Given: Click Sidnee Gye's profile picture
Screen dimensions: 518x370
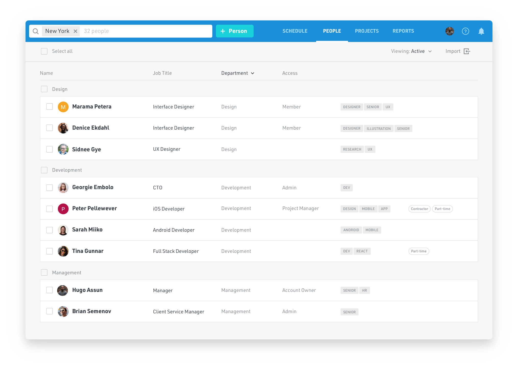Looking at the screenshot, I should [x=63, y=149].
